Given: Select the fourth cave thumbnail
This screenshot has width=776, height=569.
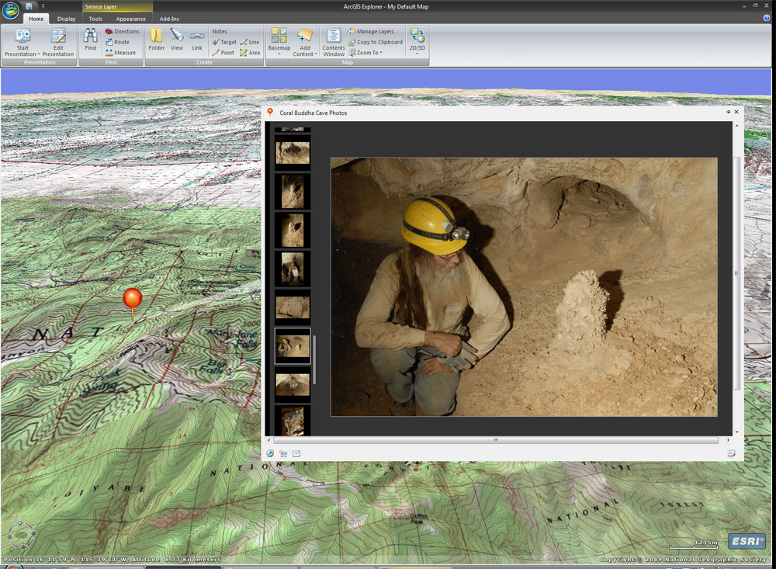Looking at the screenshot, I should [x=293, y=231].
